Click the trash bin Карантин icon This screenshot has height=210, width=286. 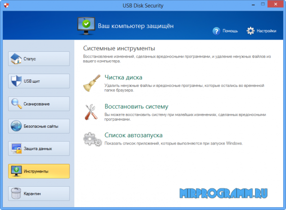(16, 193)
